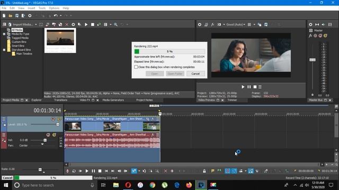The width and height of the screenshot is (339, 190).
Task: Toggle Automatic Crossfades button
Action: (x=234, y=171)
